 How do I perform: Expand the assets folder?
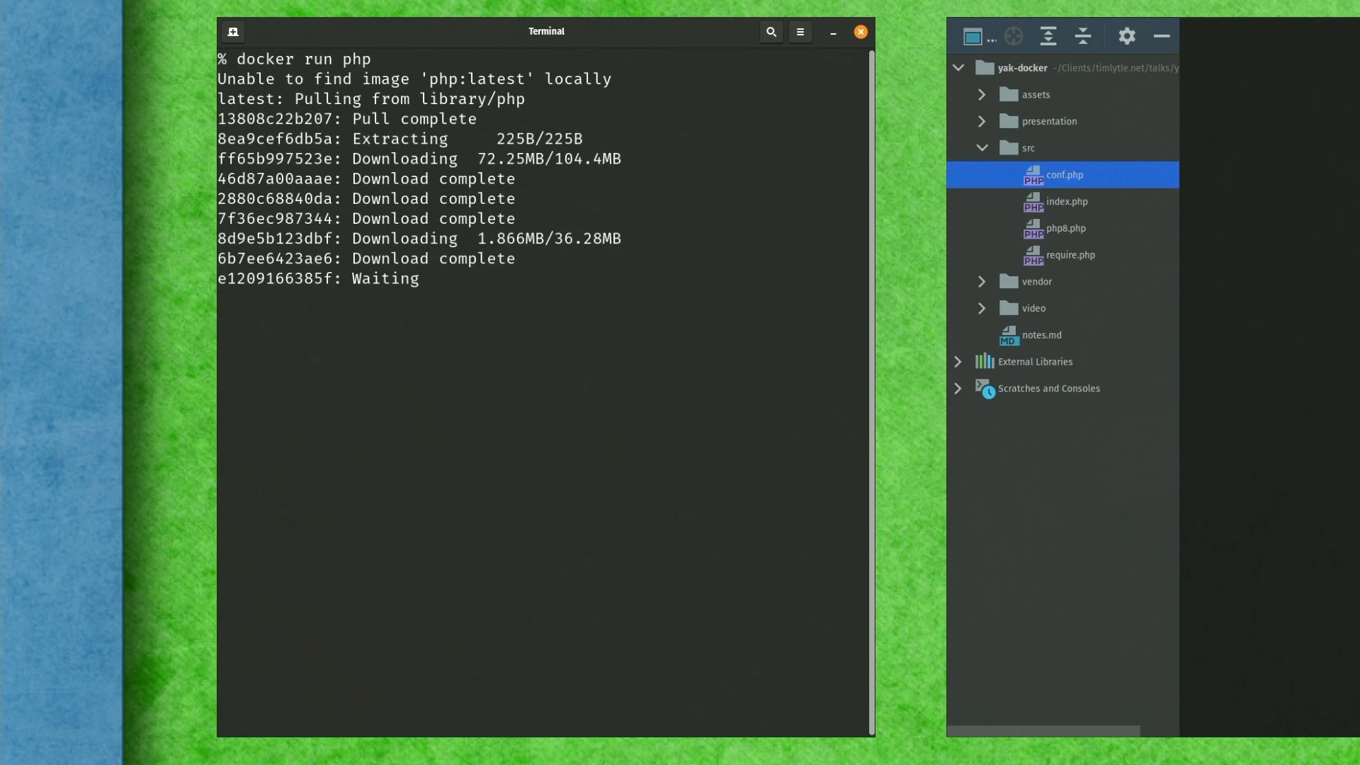pos(982,95)
